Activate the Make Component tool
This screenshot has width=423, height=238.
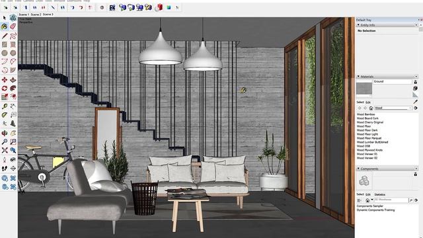tap(13, 18)
